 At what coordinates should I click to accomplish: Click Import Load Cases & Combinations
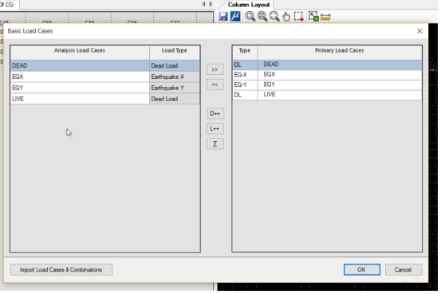[x=61, y=269]
